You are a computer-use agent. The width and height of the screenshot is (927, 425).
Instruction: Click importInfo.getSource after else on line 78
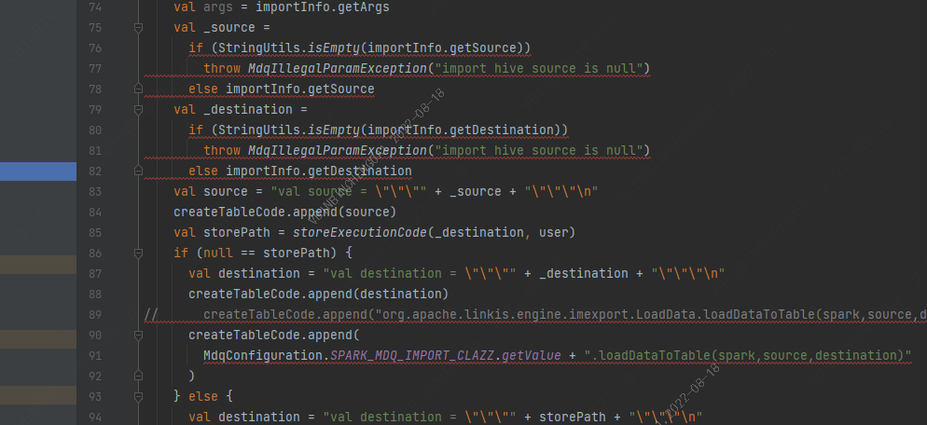coord(300,89)
